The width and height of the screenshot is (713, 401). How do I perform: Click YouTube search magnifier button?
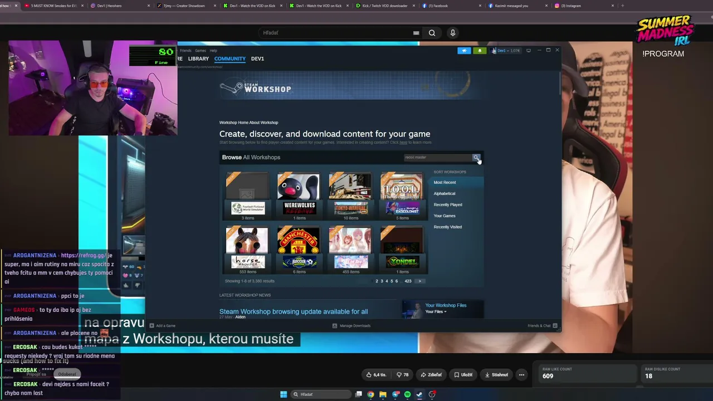[x=432, y=33]
